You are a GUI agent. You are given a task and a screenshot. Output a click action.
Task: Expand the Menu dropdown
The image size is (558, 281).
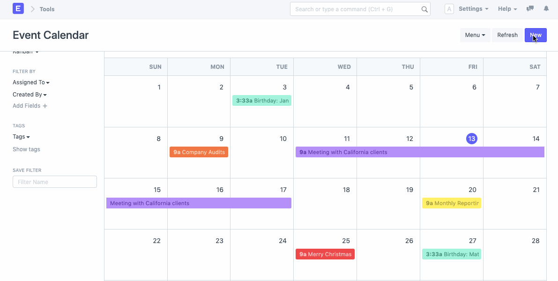click(475, 35)
